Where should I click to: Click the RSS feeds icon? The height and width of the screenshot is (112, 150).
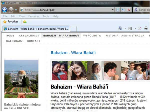coord(130,28)
